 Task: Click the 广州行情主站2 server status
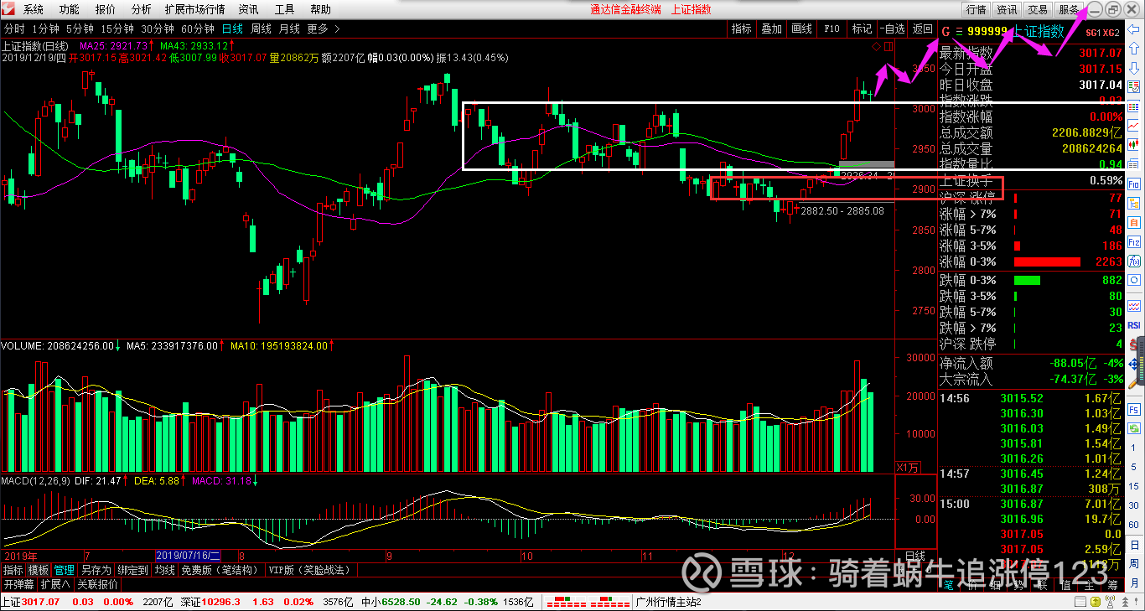(668, 602)
